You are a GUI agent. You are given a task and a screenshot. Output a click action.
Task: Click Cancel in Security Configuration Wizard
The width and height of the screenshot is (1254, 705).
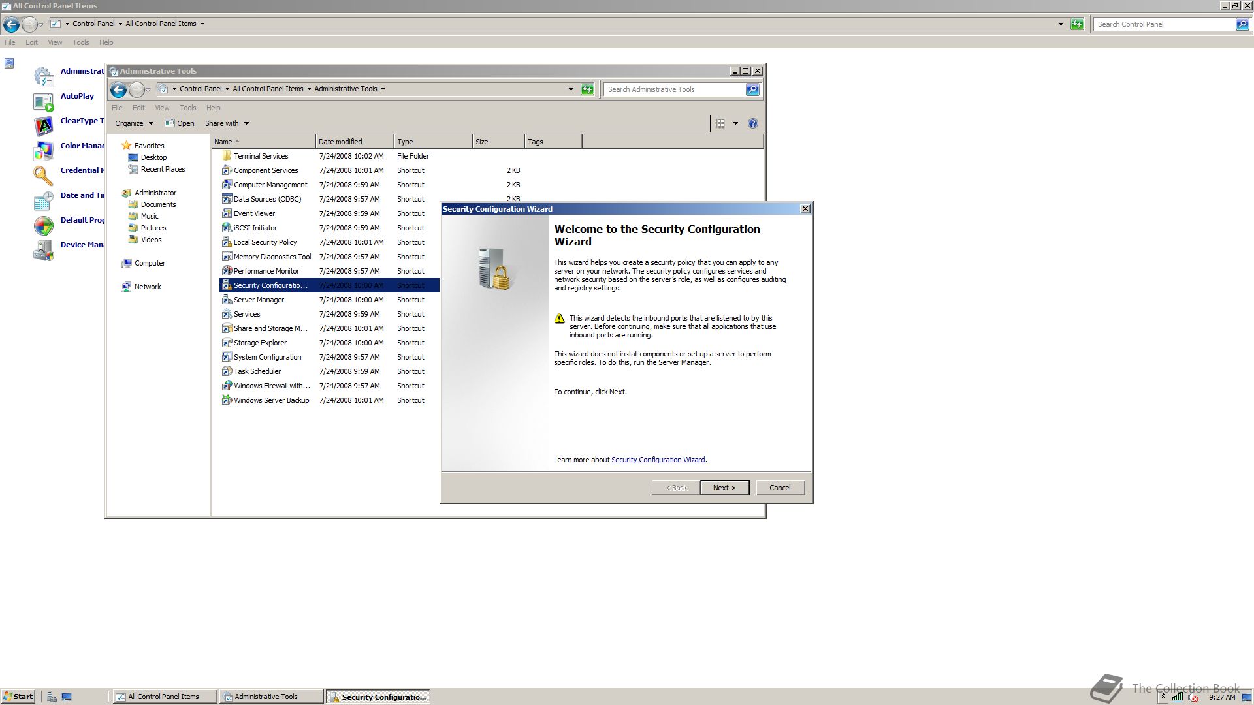tap(780, 488)
